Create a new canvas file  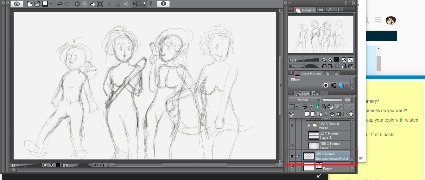[x=30, y=4]
